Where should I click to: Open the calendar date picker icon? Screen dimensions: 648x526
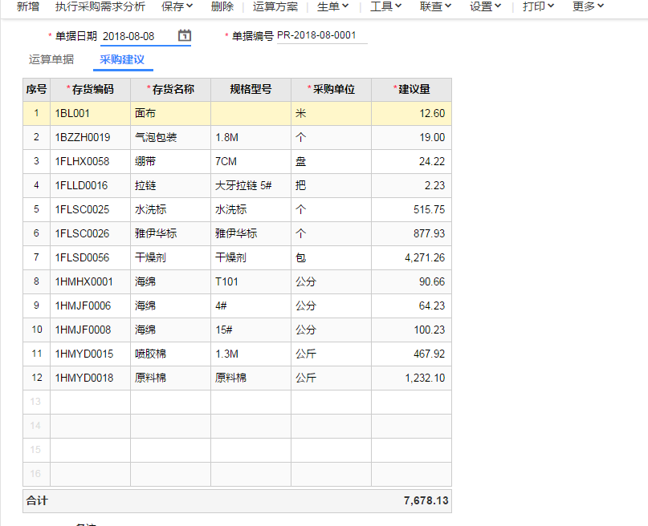click(x=185, y=36)
